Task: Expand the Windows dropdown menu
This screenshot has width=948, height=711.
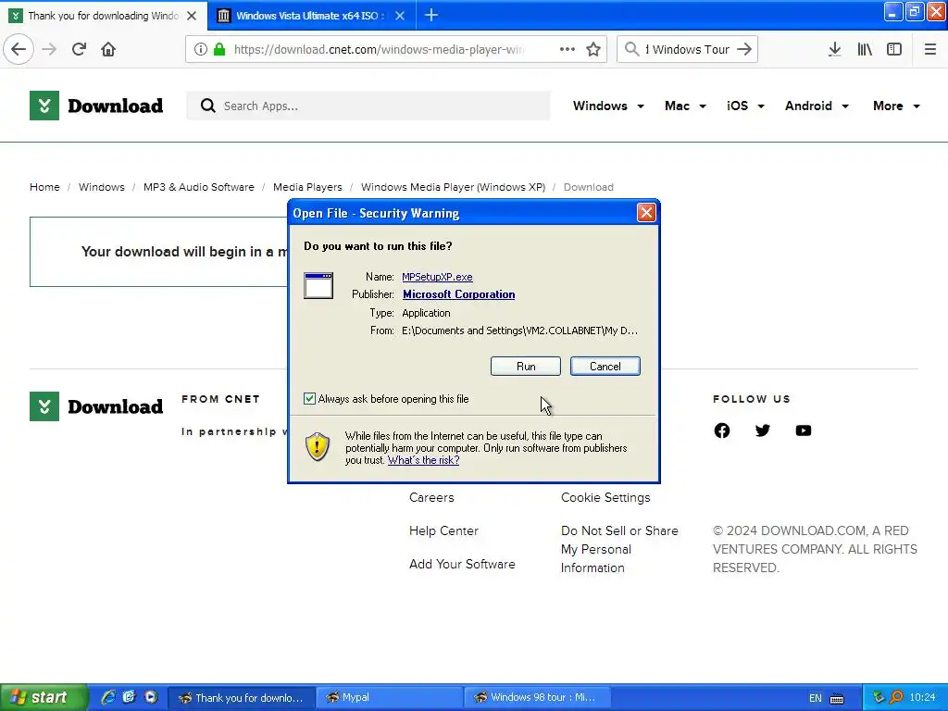Action: coord(608,106)
